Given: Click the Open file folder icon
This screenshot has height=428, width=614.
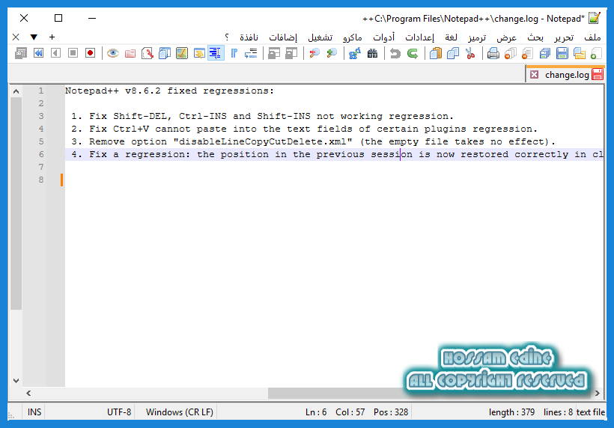Looking at the screenshot, I should (579, 53).
